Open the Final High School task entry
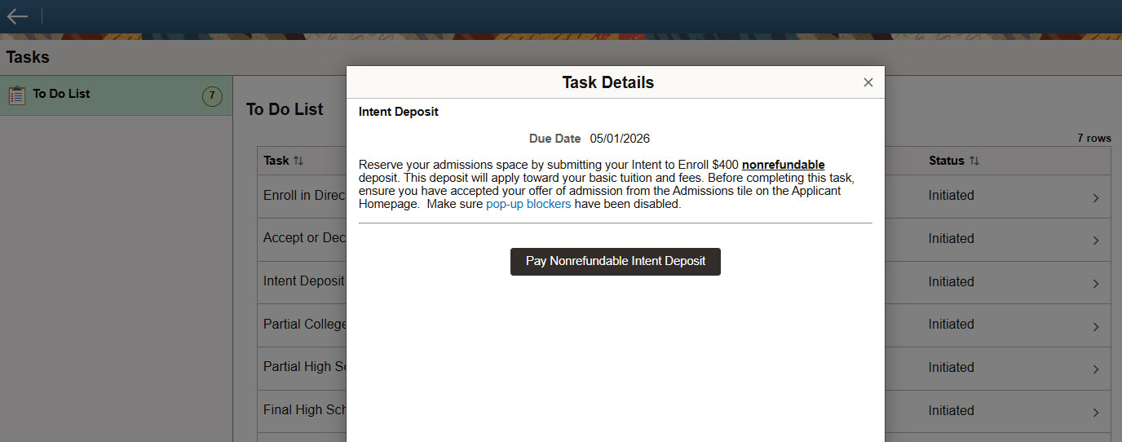Screen dimensions: 1122x442 (305, 410)
